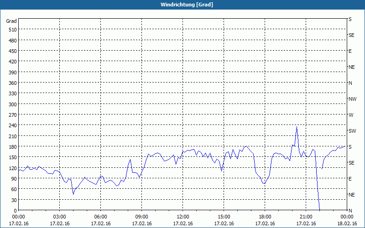Viewport: 365px width, 228px height.
Task: Select the 510 degree axis label
Action: [x=11, y=30]
